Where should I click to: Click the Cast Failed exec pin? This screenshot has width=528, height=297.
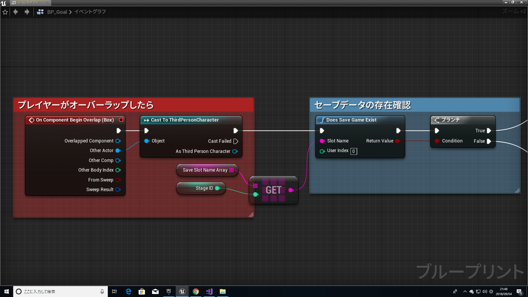(x=236, y=141)
